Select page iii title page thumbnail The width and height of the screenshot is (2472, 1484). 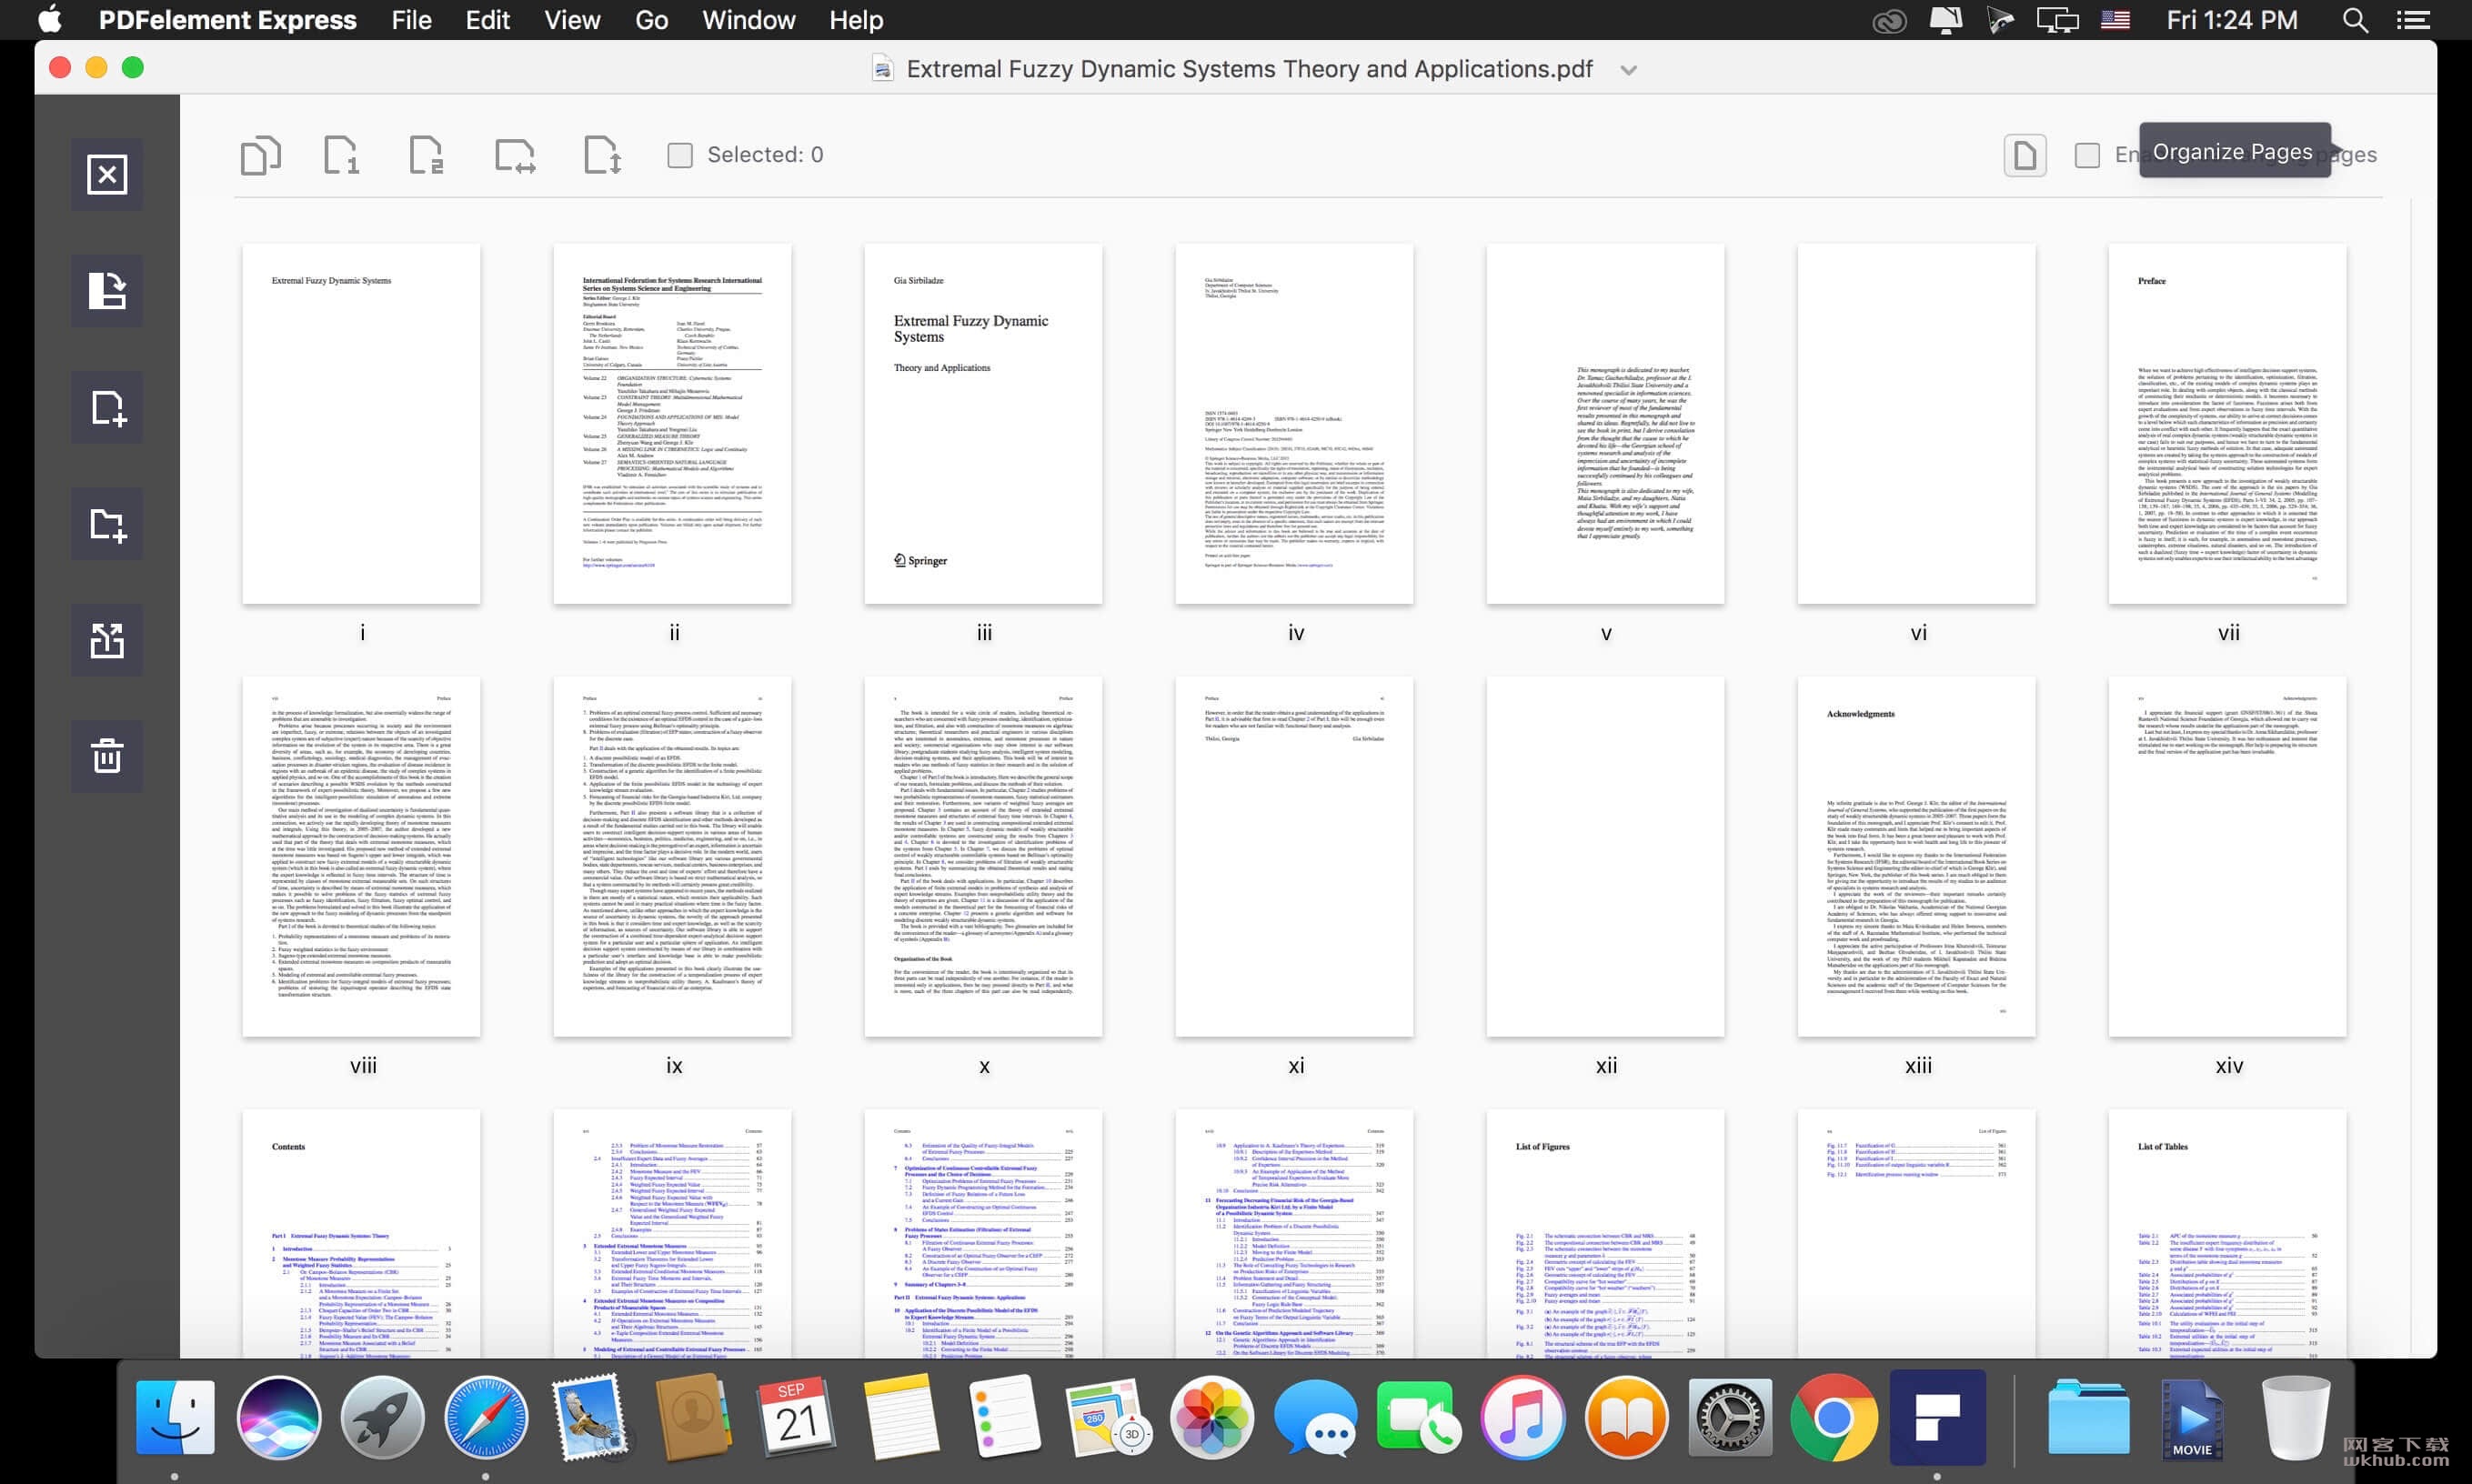983,424
